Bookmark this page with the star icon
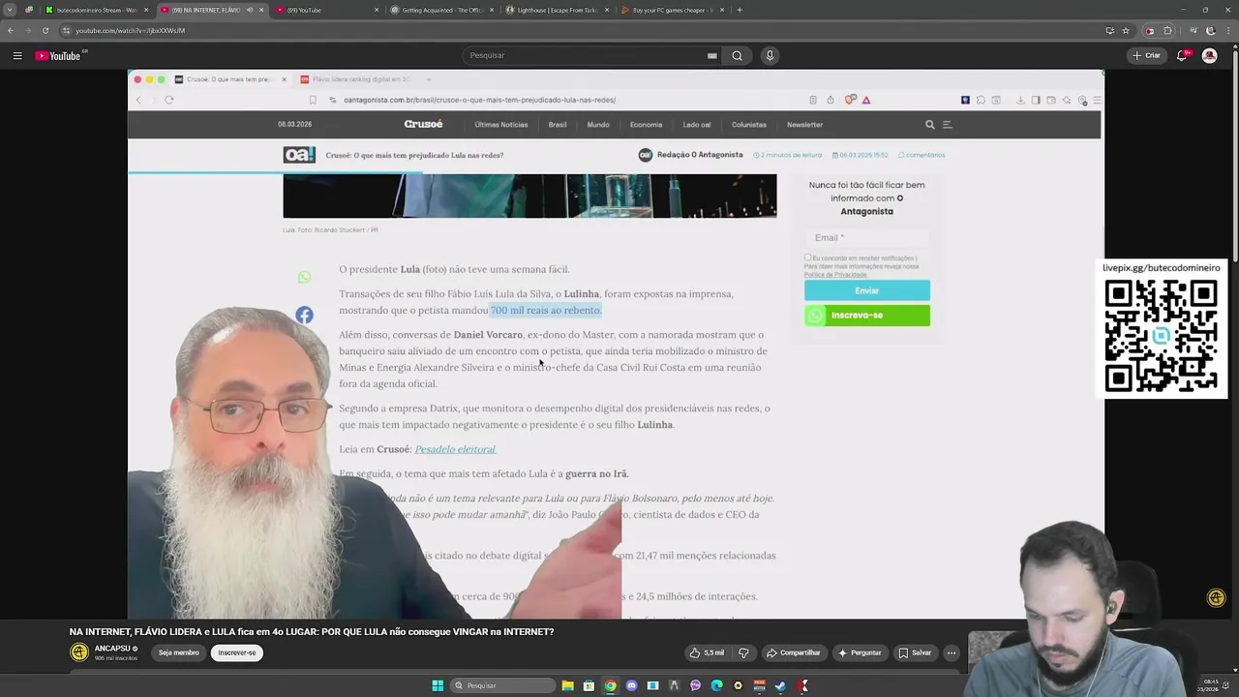The height and width of the screenshot is (697, 1239). point(1126,30)
